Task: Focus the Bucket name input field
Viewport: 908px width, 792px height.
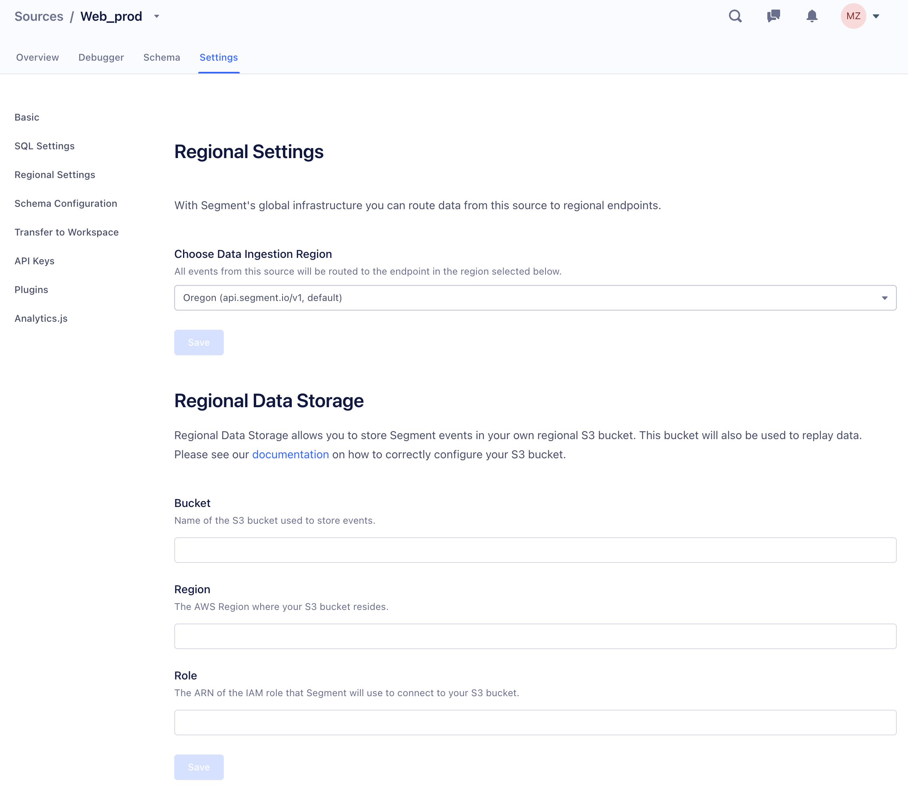Action: pos(535,550)
